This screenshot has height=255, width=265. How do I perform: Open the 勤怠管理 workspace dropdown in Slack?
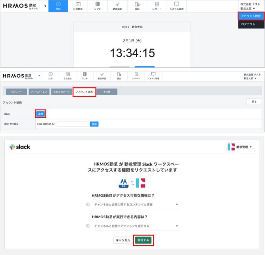[241, 147]
